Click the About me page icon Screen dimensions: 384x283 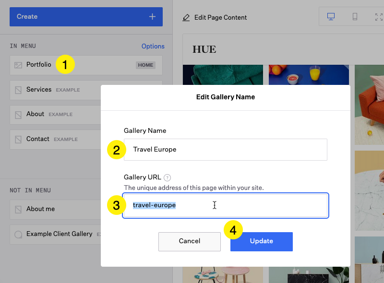[x=18, y=209]
